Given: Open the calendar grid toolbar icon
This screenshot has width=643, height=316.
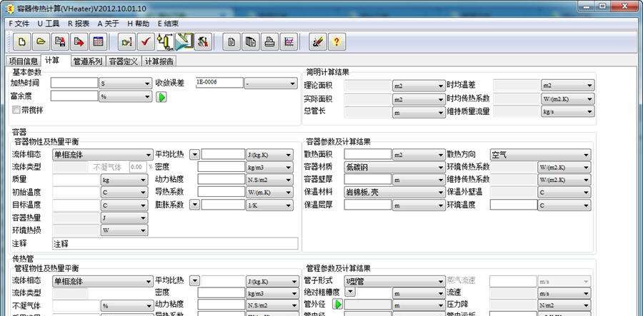Looking at the screenshot, I should click(98, 42).
